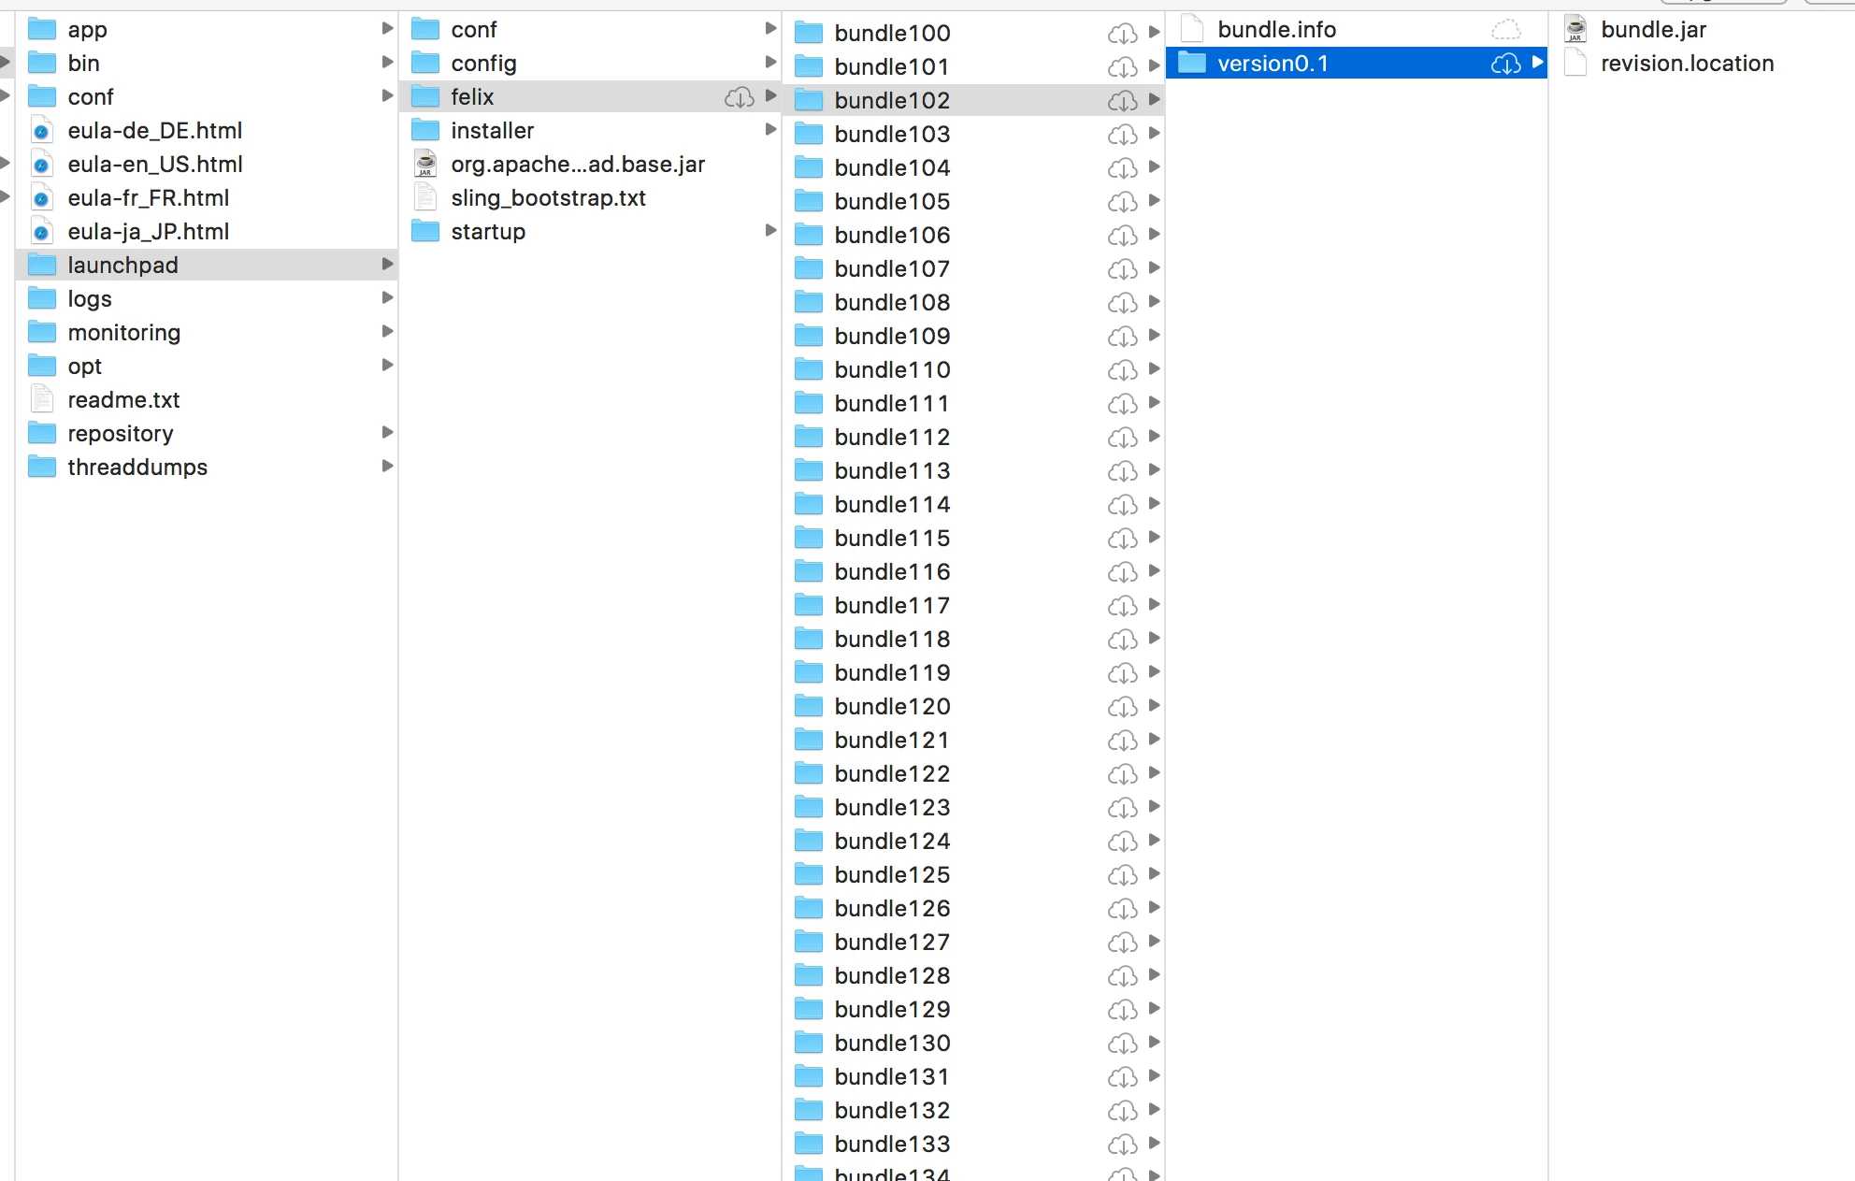Screen dimensions: 1855x1181
Task: Open the installer folder
Action: [492, 131]
